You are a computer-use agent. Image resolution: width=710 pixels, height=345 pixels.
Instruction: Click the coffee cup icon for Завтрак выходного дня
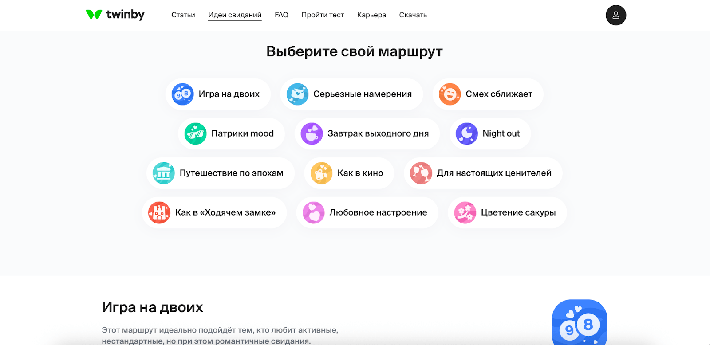coord(312,133)
